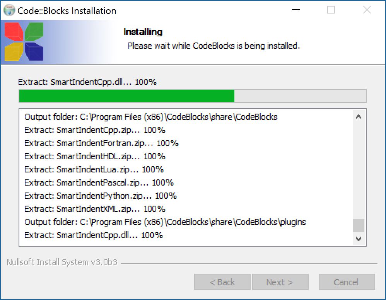Click the disabled Next button
This screenshot has width=386, height=300.
(280, 282)
